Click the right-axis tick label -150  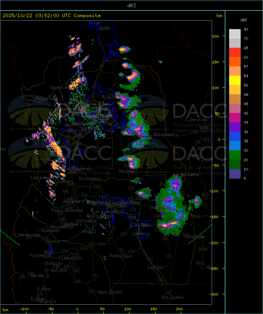215,217
